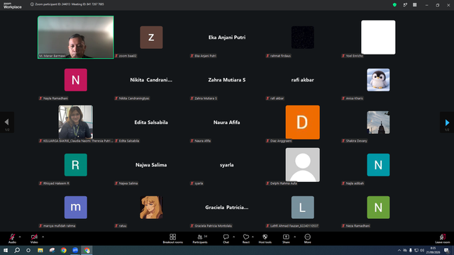Open the Audio options arrow

20,237
